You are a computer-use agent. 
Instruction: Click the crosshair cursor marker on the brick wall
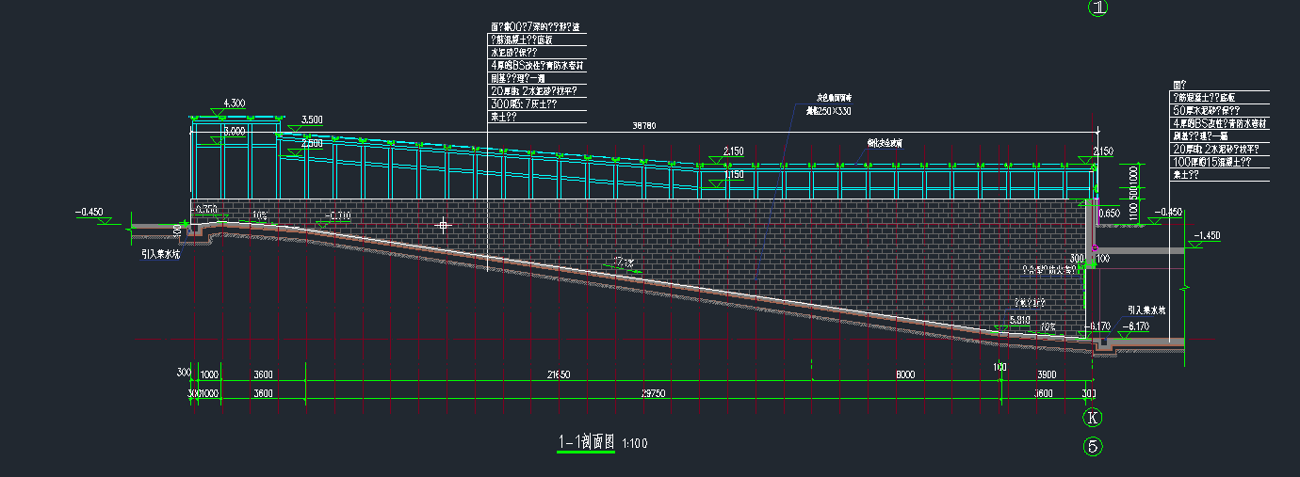(443, 225)
